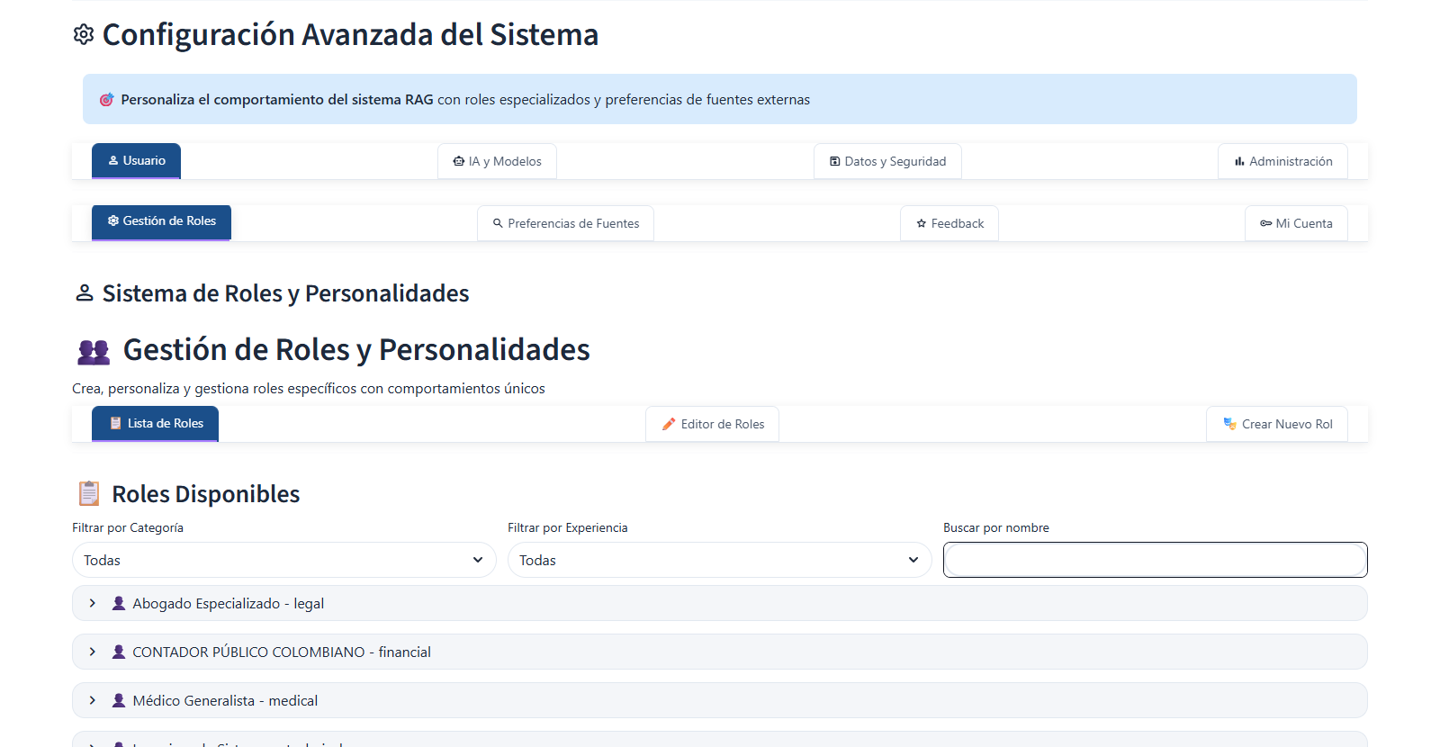
Task: Click the disk icon in Datos y Seguridad
Action: point(835,161)
